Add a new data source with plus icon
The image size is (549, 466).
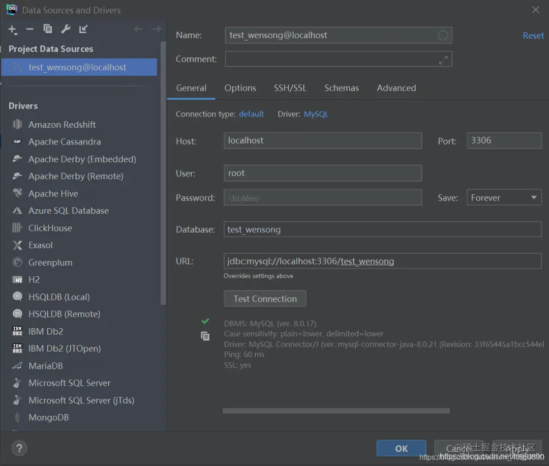click(13, 30)
